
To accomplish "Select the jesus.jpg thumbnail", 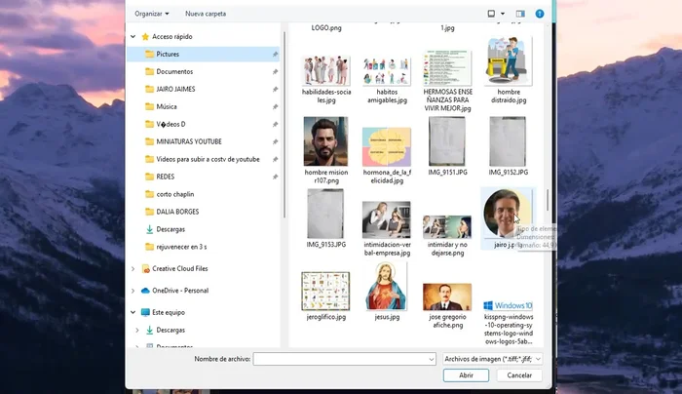I will (x=387, y=286).
